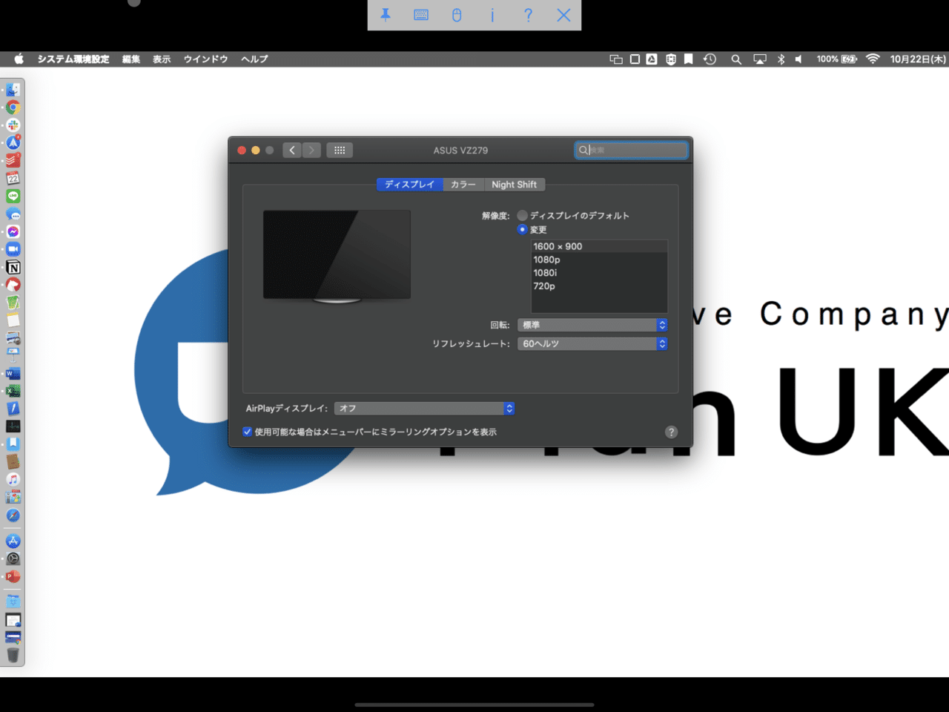Open the volume menu bar icon

coord(798,59)
